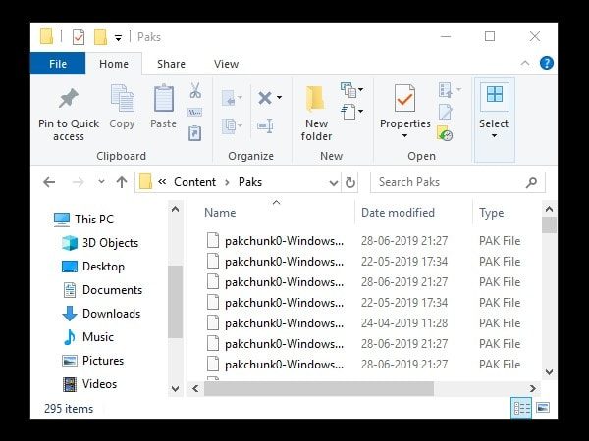This screenshot has width=589, height=441.
Task: Click Pin to Quick access icon
Action: click(69, 99)
